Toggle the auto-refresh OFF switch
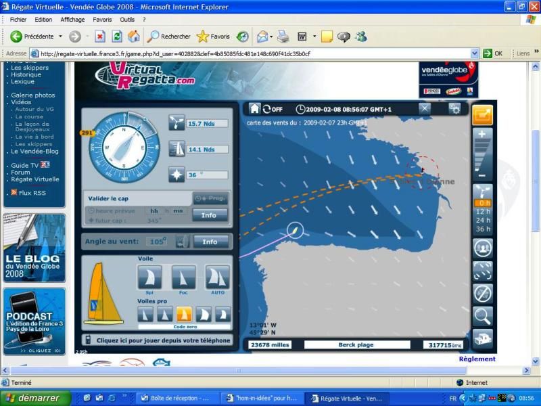The height and width of the screenshot is (406, 541). tap(273, 109)
